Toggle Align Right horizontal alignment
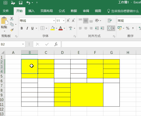This screenshot has height=116, width=141. pos(91,28)
